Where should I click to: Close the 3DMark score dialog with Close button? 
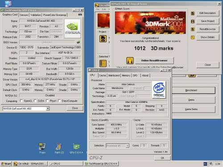pos(207,65)
